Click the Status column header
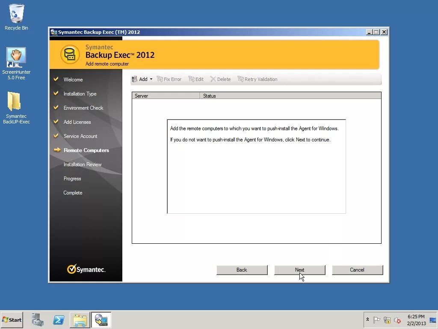This screenshot has width=438, height=329. (x=290, y=96)
